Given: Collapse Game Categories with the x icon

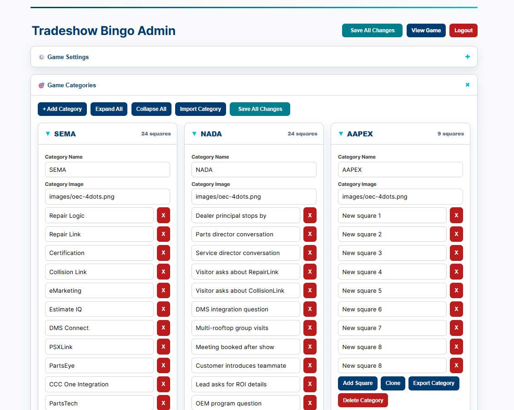Looking at the screenshot, I should [x=468, y=85].
